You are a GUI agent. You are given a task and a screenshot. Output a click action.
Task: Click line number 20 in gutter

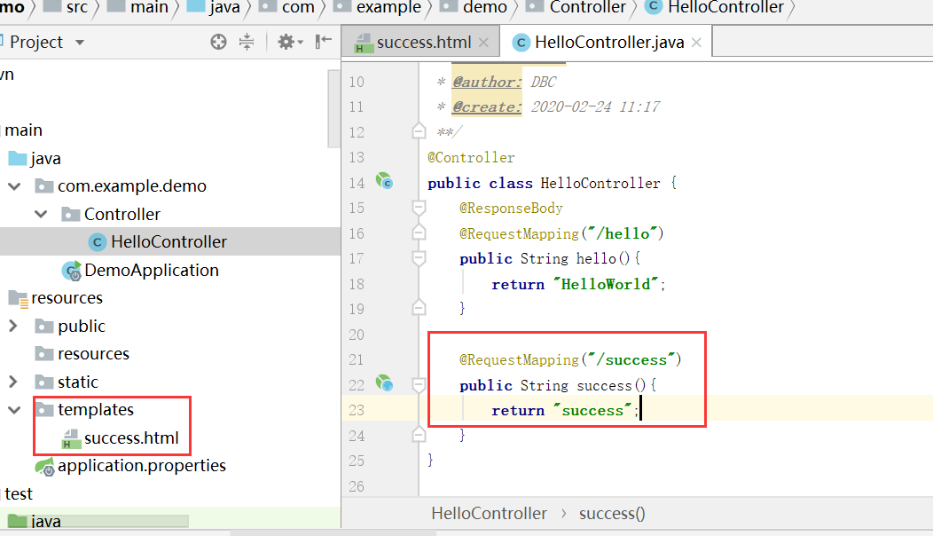[357, 335]
